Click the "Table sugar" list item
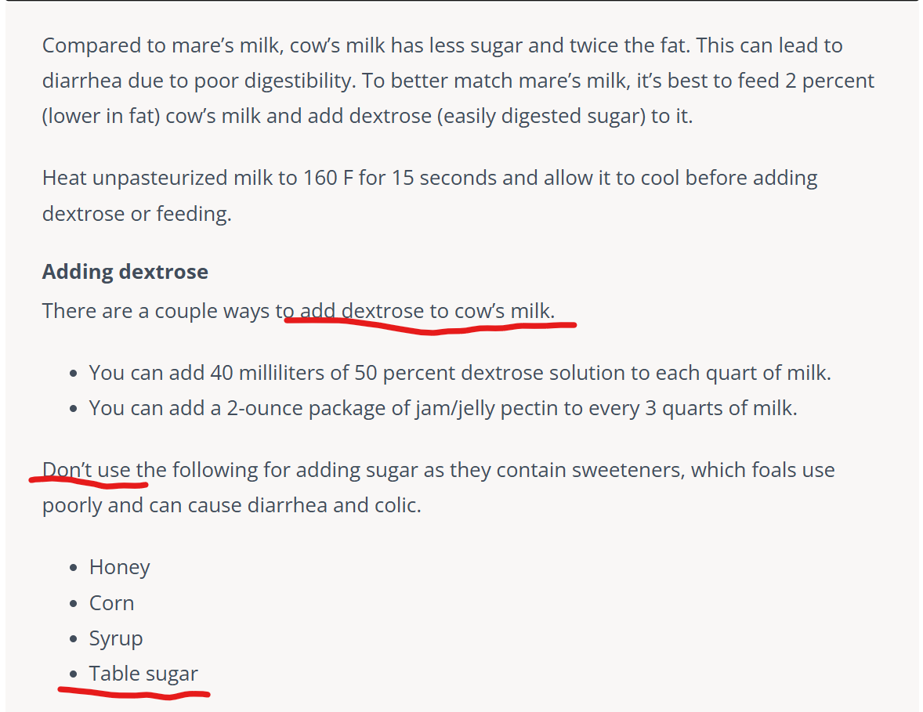Image resolution: width=923 pixels, height=712 pixels. (x=143, y=674)
